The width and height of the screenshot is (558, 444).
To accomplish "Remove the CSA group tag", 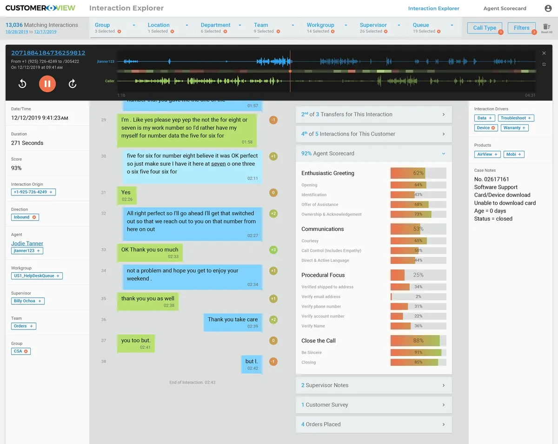I will (26, 351).
